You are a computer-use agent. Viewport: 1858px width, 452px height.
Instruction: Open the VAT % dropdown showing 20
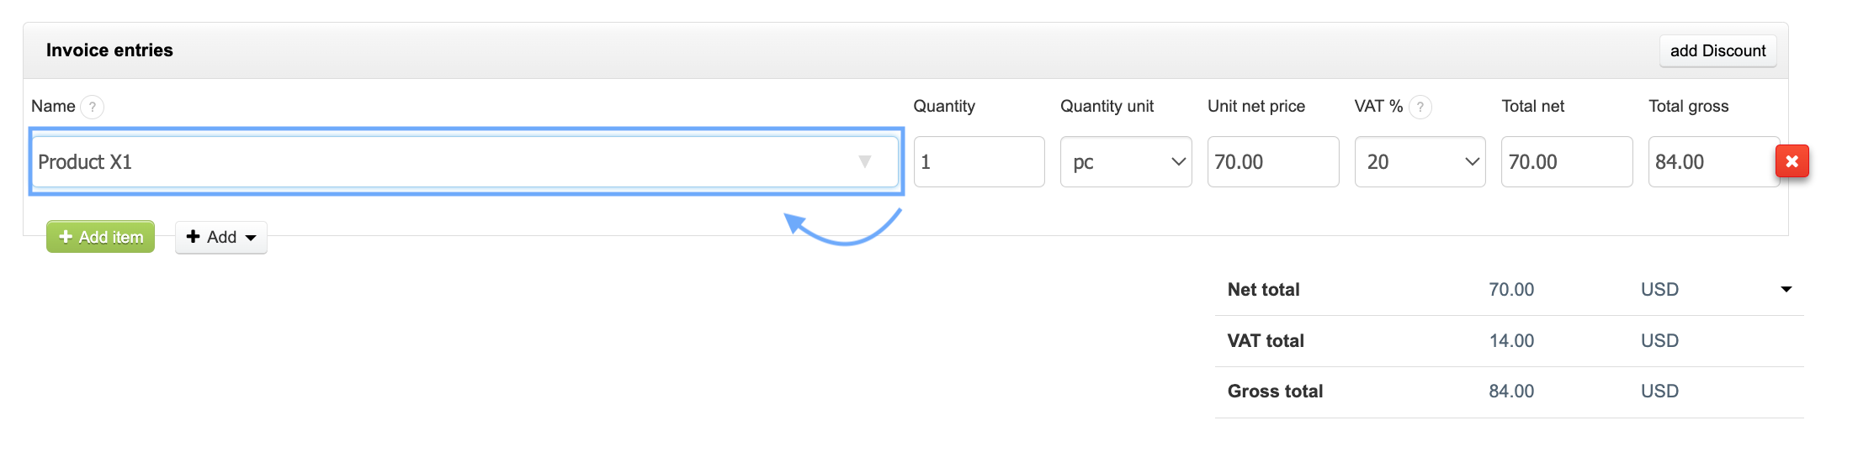tap(1420, 161)
